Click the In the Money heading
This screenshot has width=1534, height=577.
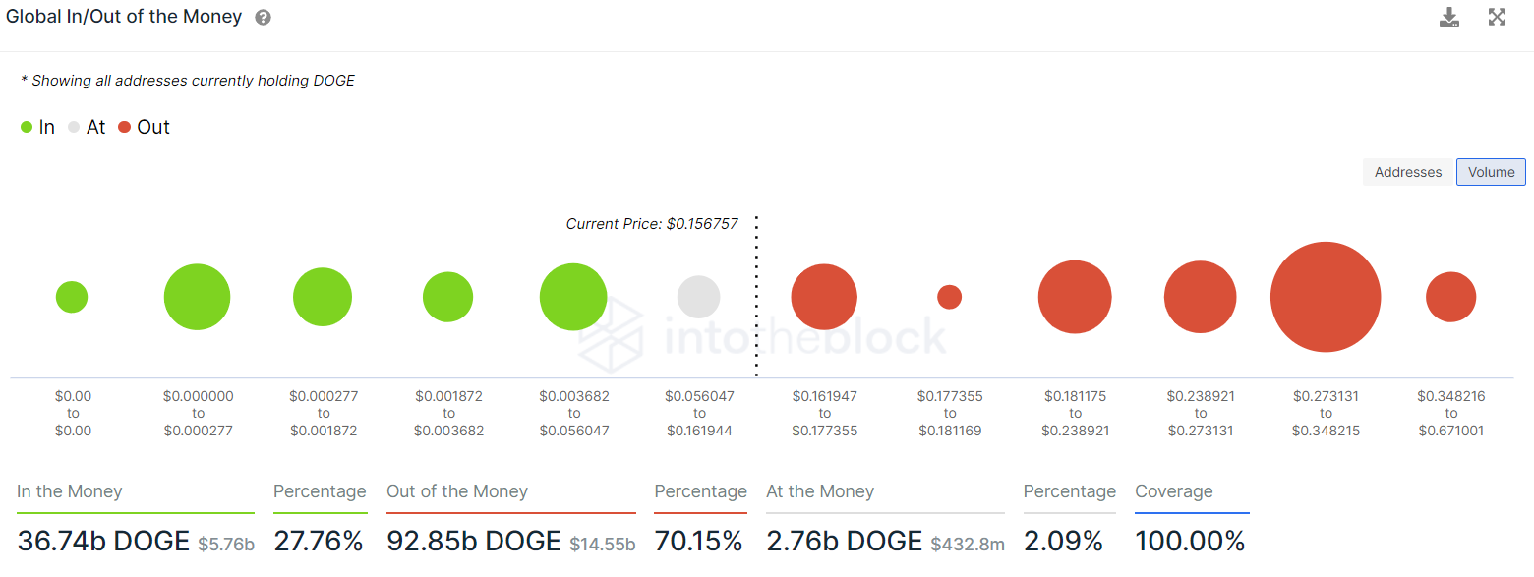pyautogui.click(x=70, y=491)
